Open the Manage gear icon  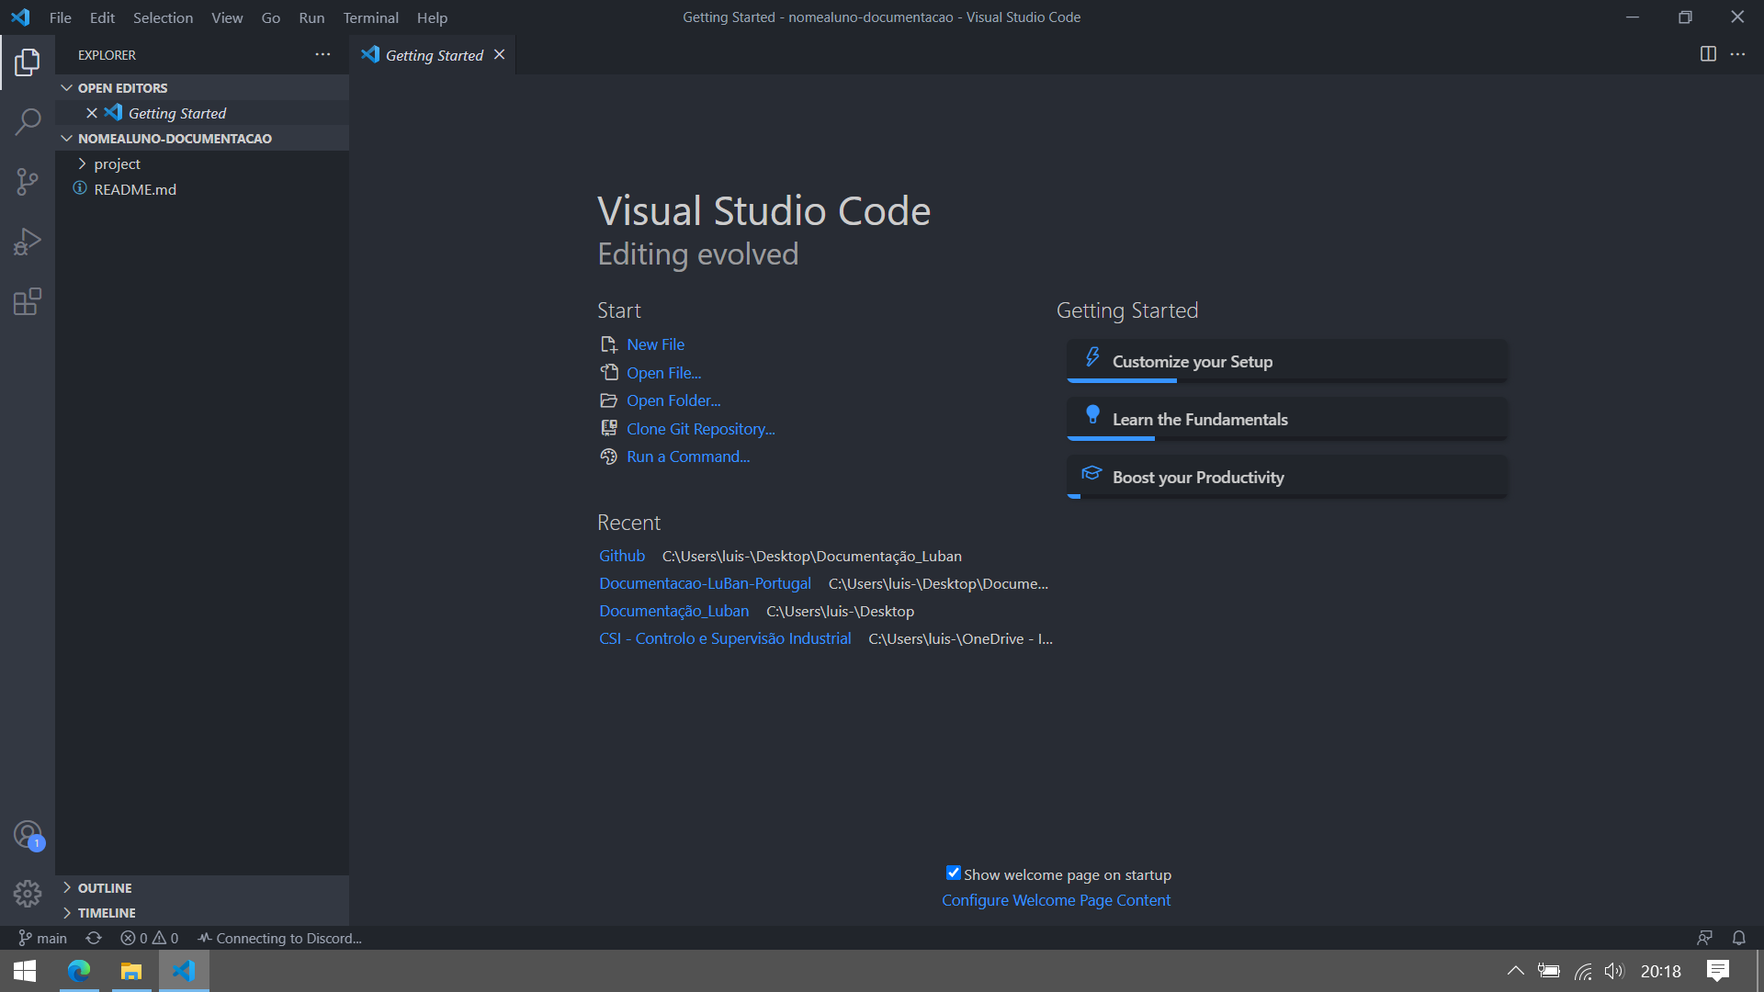pyautogui.click(x=28, y=893)
